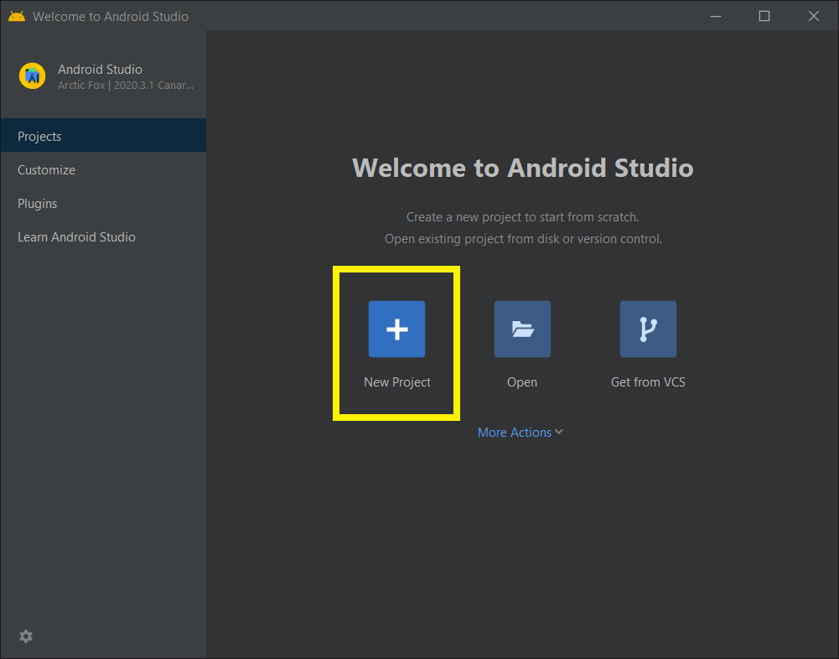The height and width of the screenshot is (659, 839).
Task: Click the Android Studio logo icon in the sidebar
Action: click(x=32, y=76)
